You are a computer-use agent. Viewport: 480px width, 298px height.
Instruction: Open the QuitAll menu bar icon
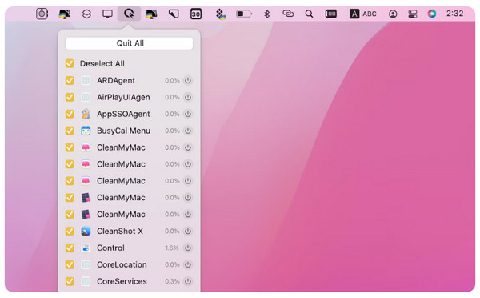129,14
